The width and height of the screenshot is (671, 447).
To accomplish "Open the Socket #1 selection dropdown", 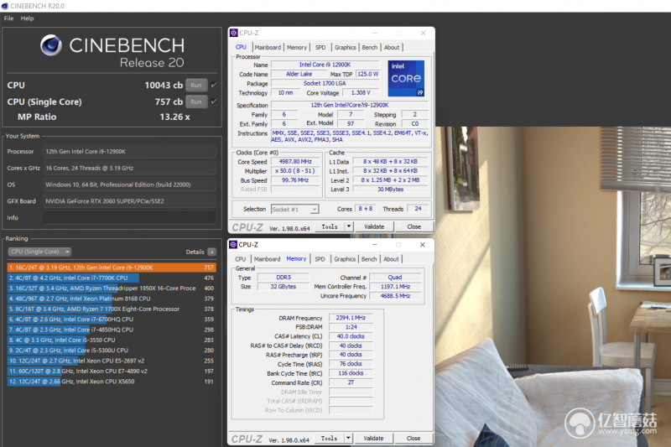I will (x=295, y=209).
